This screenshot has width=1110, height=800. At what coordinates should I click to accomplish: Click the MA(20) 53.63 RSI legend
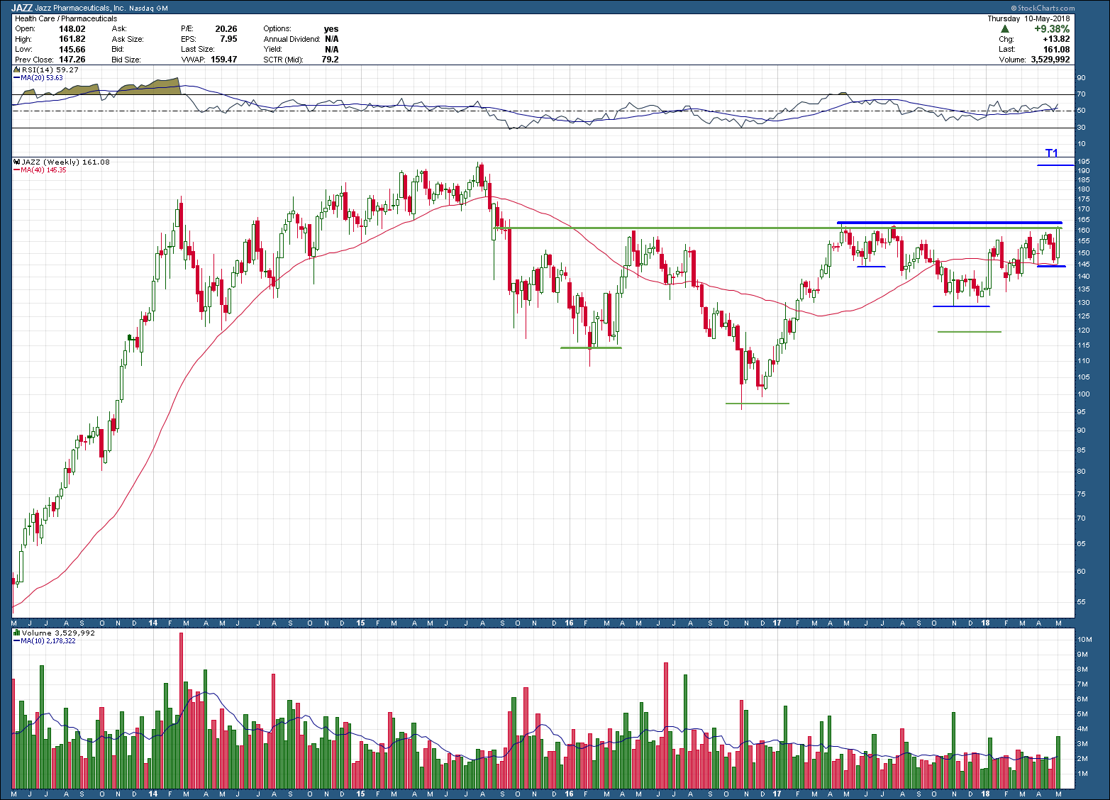coord(41,77)
